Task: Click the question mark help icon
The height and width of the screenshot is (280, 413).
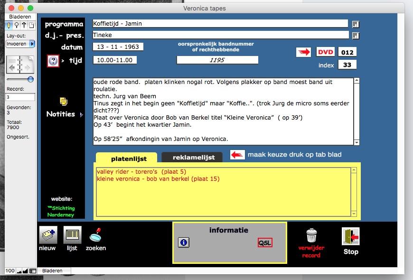Action: tap(53, 61)
